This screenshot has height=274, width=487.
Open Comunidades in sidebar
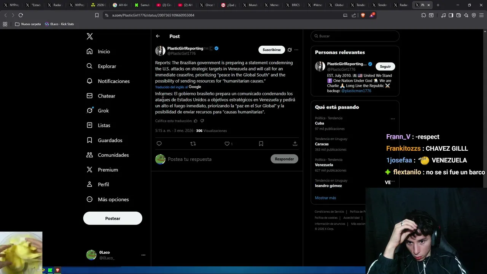[x=108, y=155]
